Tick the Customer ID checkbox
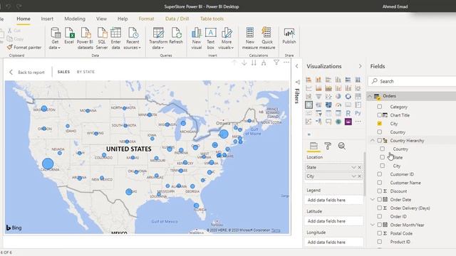This screenshot has width=456, height=256. (380, 174)
